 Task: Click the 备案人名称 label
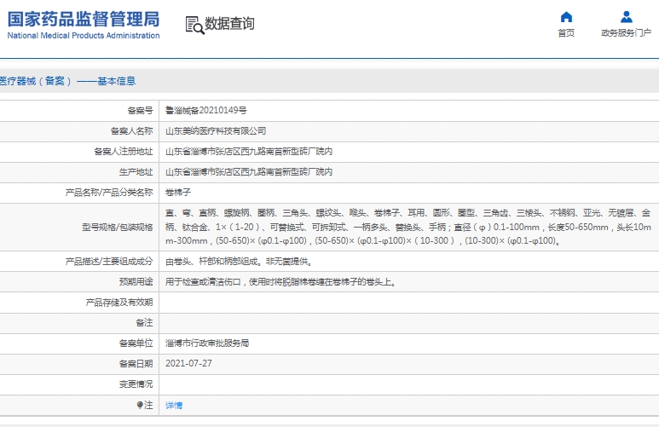coord(132,130)
